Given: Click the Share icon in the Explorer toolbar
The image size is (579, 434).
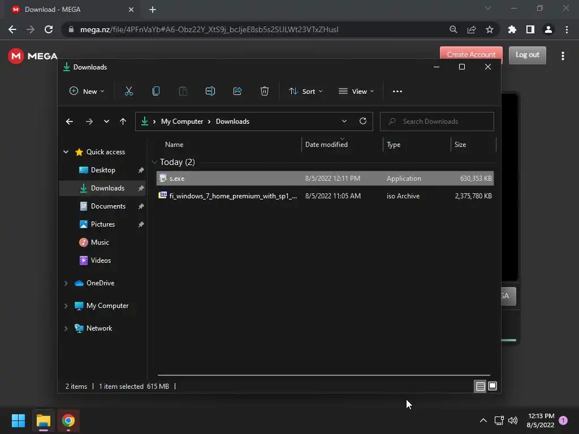Looking at the screenshot, I should 237,91.
